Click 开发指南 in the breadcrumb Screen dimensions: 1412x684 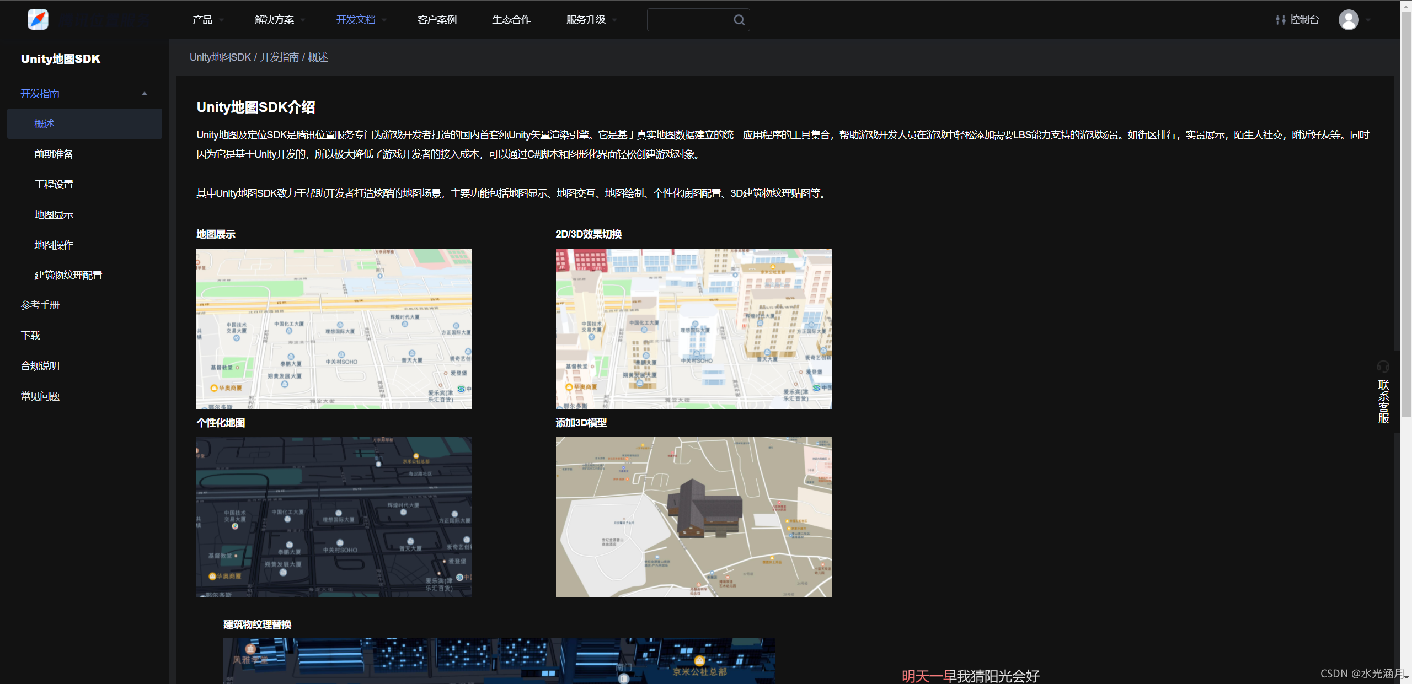click(279, 57)
